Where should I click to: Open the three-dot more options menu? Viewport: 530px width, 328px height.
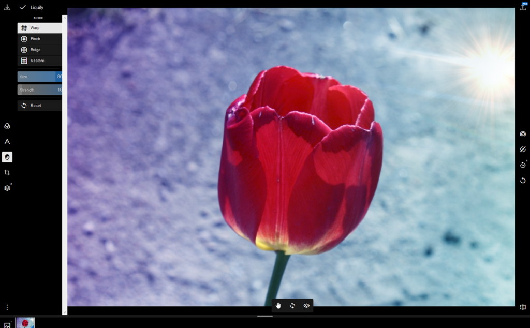click(x=7, y=307)
